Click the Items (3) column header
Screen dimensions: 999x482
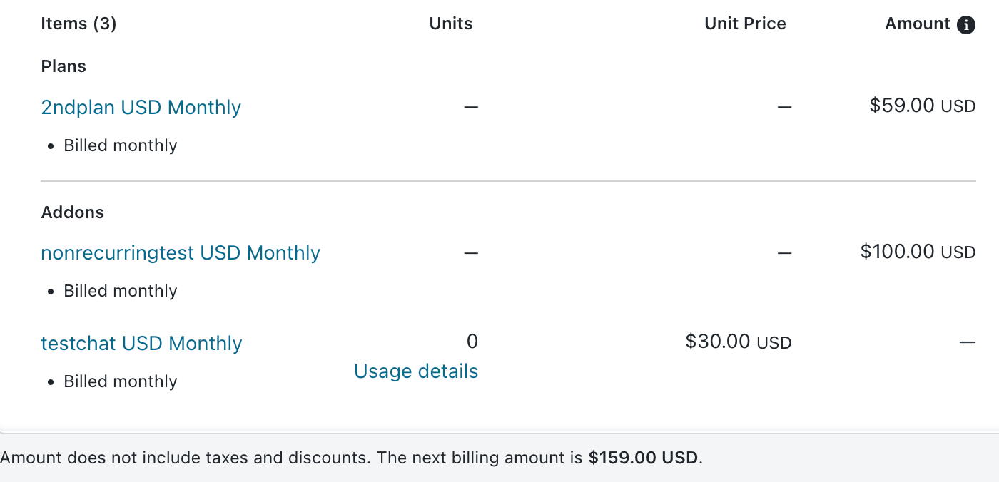78,24
